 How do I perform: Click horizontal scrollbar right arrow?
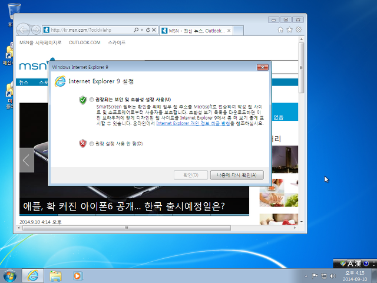(295, 228)
